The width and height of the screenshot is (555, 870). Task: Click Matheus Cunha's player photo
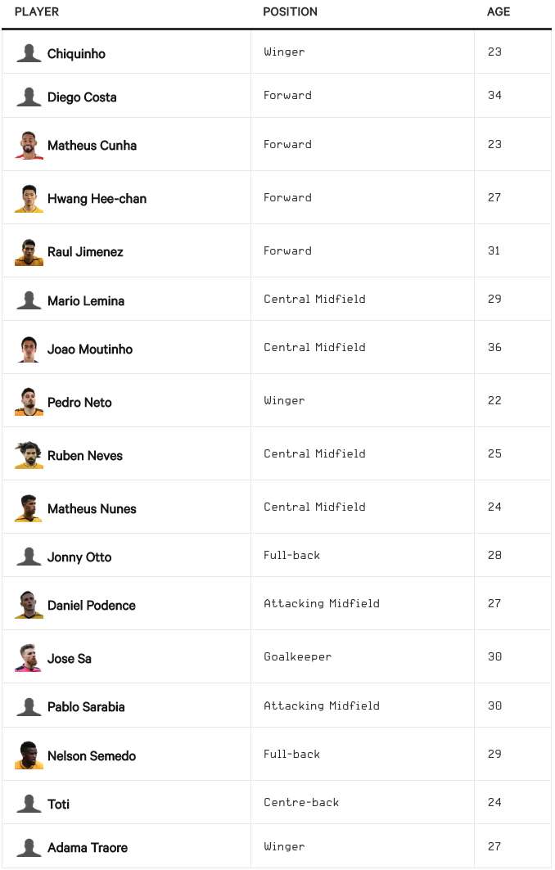coord(29,145)
